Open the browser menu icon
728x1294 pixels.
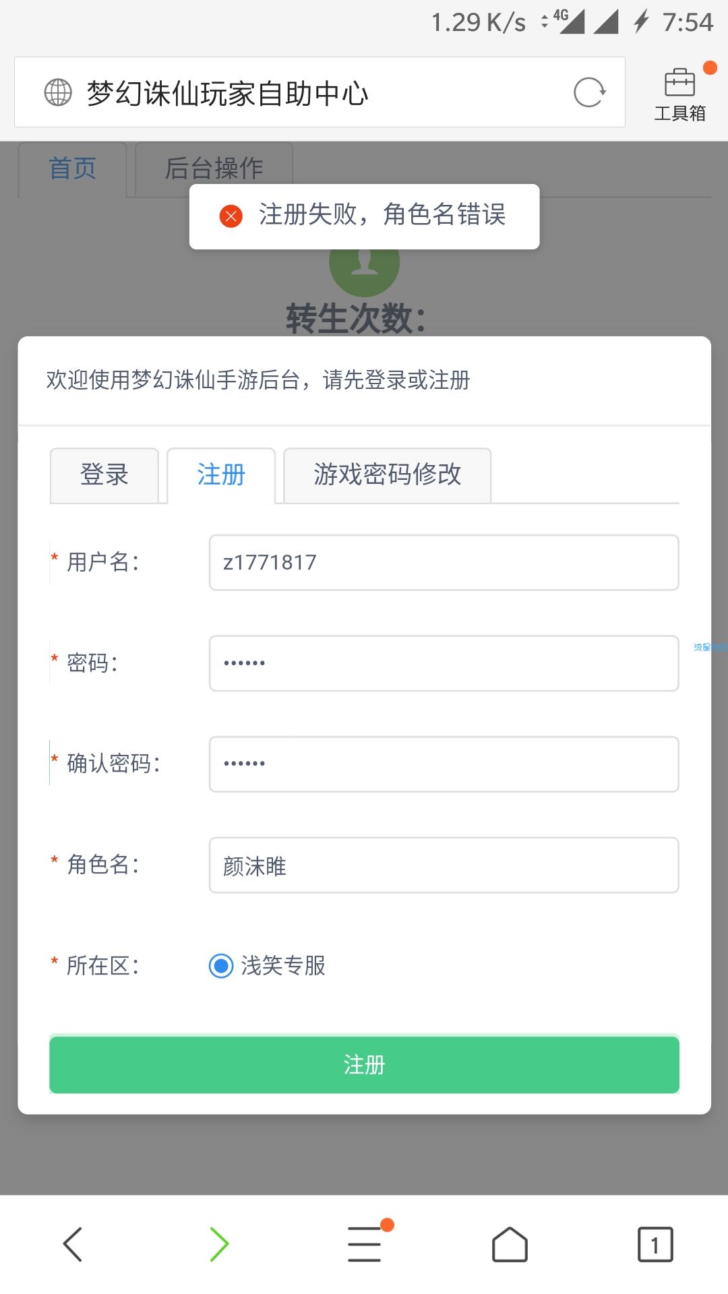tap(365, 1244)
